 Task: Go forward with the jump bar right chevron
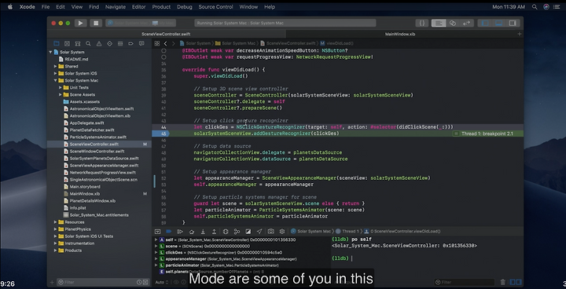click(173, 43)
